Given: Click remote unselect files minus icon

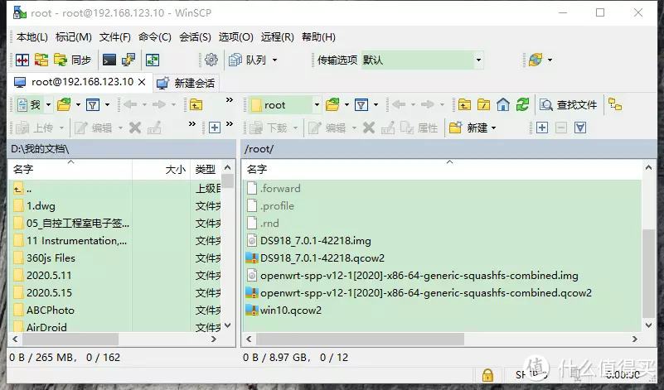Looking at the screenshot, I should (561, 128).
